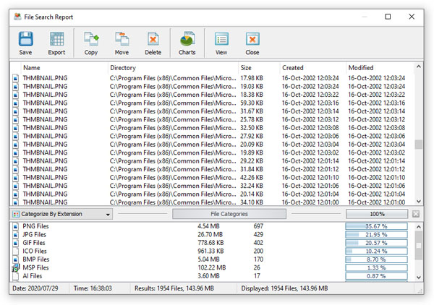The height and width of the screenshot is (305, 434).
Task: Select the row with size 32.50 KB
Action: pos(213,128)
